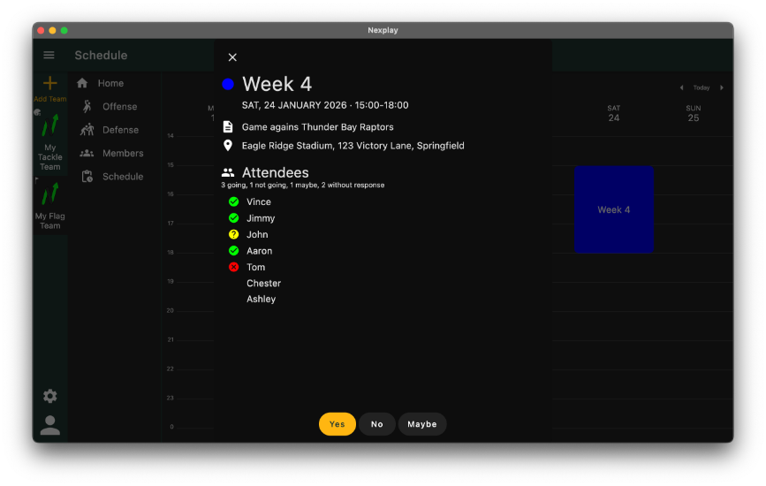Open Home in the sidebar
The width and height of the screenshot is (766, 486).
point(110,83)
